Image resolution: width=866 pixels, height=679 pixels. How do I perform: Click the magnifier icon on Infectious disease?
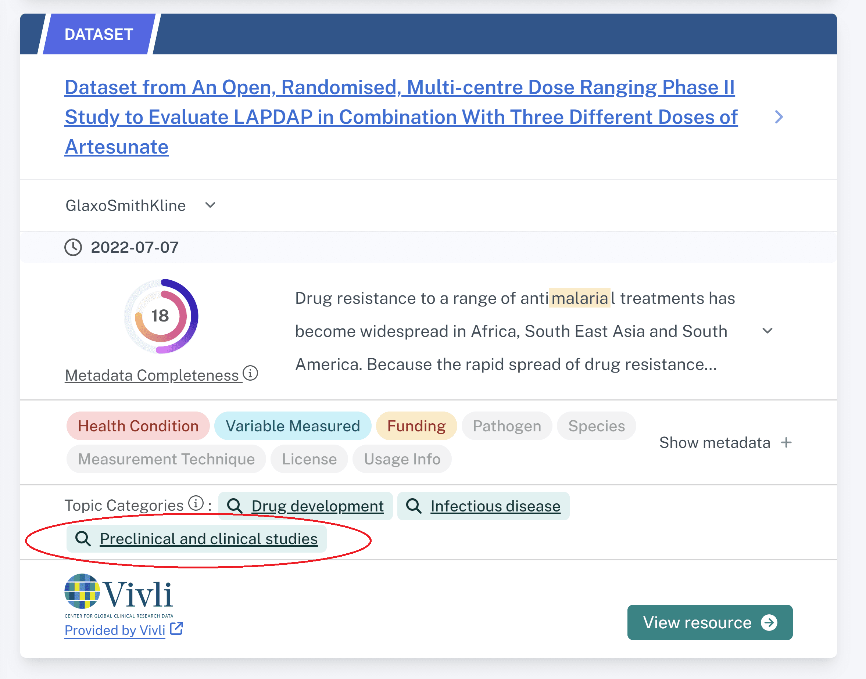click(413, 506)
